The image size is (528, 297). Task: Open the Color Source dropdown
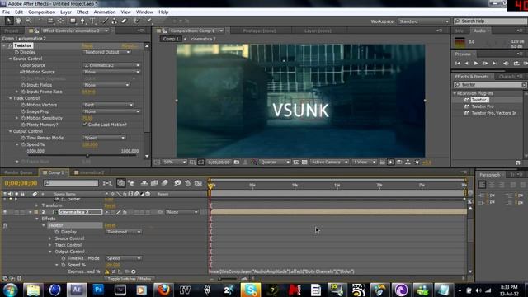[111, 65]
